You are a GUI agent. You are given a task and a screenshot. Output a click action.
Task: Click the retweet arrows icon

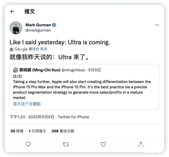[x=66, y=144]
